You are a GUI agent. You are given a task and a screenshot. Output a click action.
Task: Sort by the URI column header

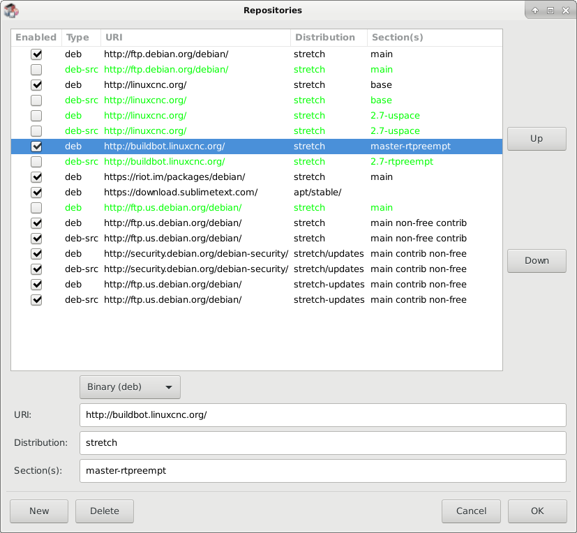click(x=195, y=38)
